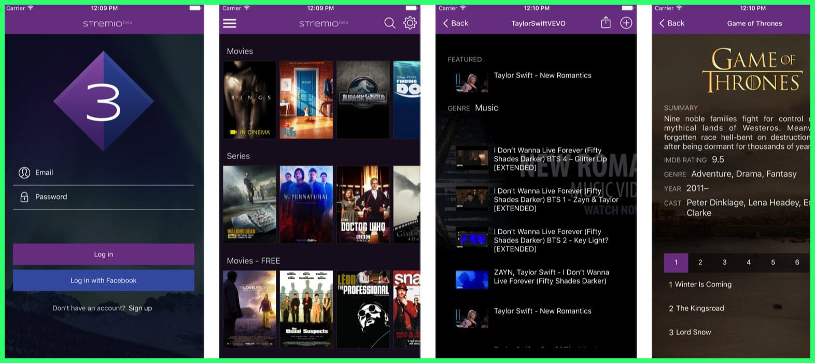Click the Movies section heading
The width and height of the screenshot is (815, 363).
240,51
